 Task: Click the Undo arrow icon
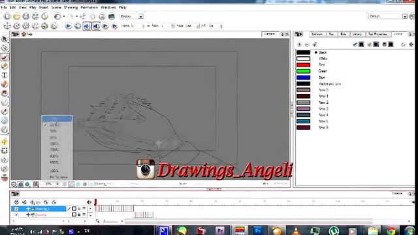(x=57, y=16)
